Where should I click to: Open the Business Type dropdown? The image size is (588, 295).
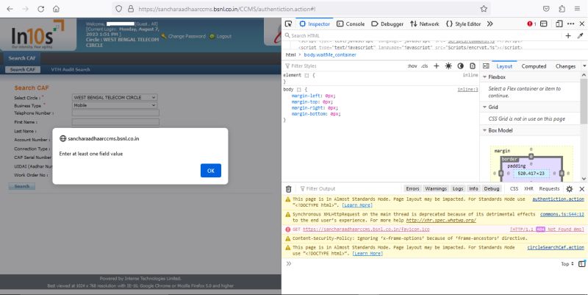coord(115,105)
